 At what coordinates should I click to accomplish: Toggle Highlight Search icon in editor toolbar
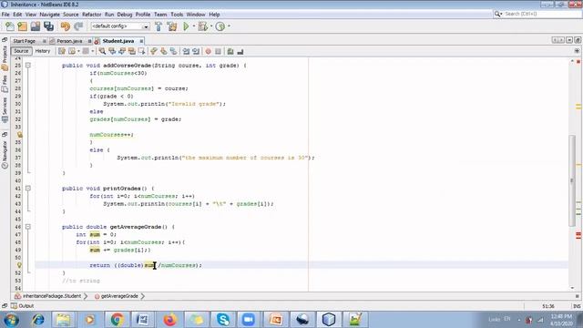point(131,51)
